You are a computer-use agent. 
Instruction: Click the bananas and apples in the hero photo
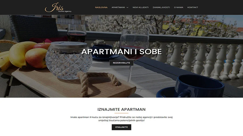click(23, 56)
